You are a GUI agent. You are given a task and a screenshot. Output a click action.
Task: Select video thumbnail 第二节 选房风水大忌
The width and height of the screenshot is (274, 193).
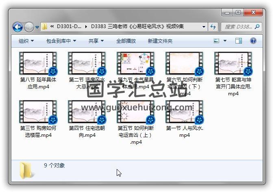point(87,64)
